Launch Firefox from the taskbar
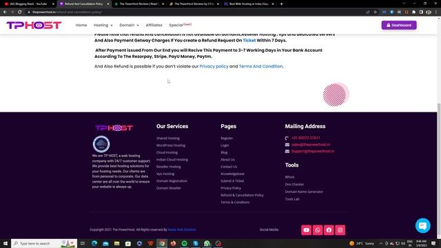 coord(173,243)
